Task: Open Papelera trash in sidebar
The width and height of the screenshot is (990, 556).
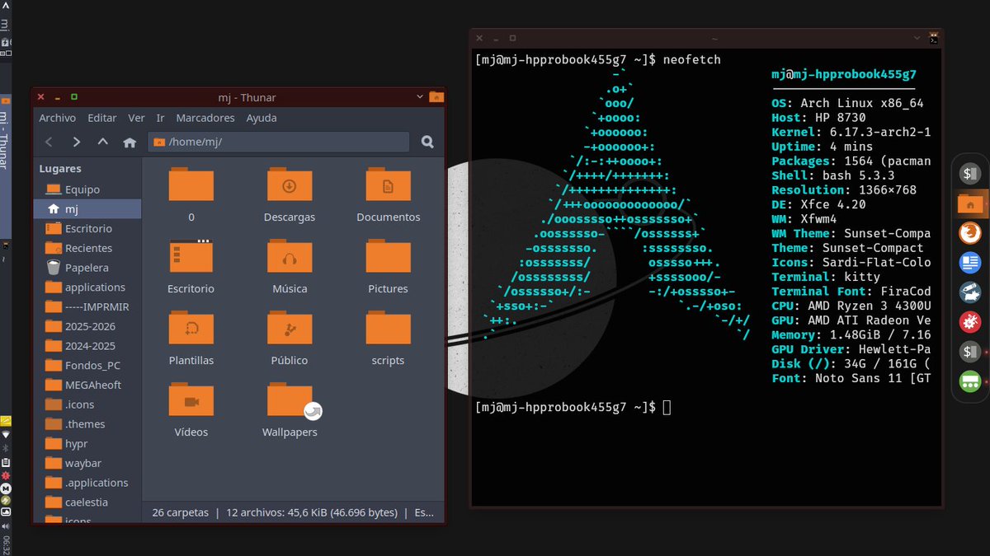Action: 87,268
